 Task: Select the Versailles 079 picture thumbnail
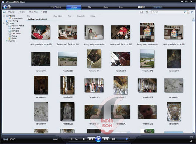(x=120, y=59)
